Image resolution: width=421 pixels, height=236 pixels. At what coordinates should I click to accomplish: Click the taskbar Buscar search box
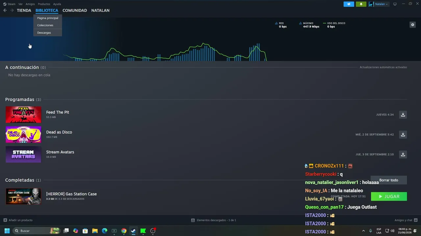(x=37, y=231)
